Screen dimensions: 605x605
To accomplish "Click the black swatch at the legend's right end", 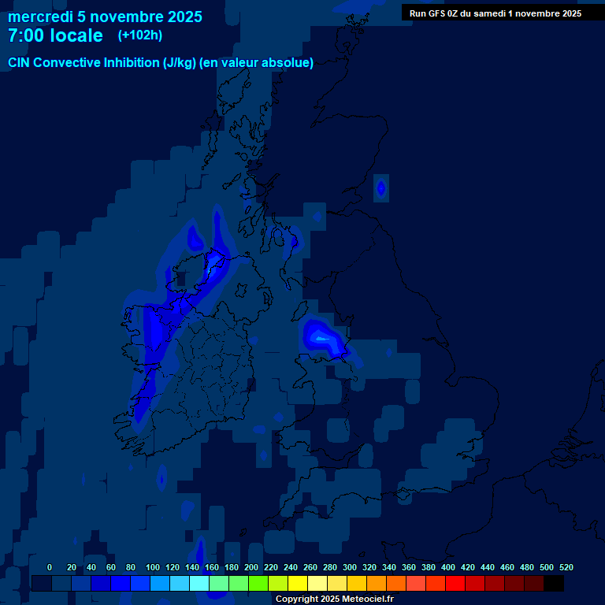I will pyautogui.click(x=554, y=583).
